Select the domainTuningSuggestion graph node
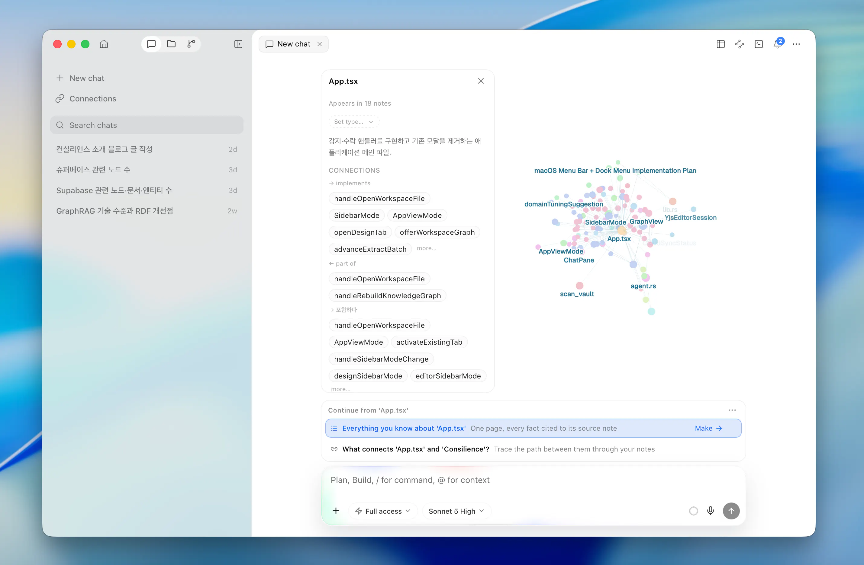The image size is (864, 565). [563, 204]
